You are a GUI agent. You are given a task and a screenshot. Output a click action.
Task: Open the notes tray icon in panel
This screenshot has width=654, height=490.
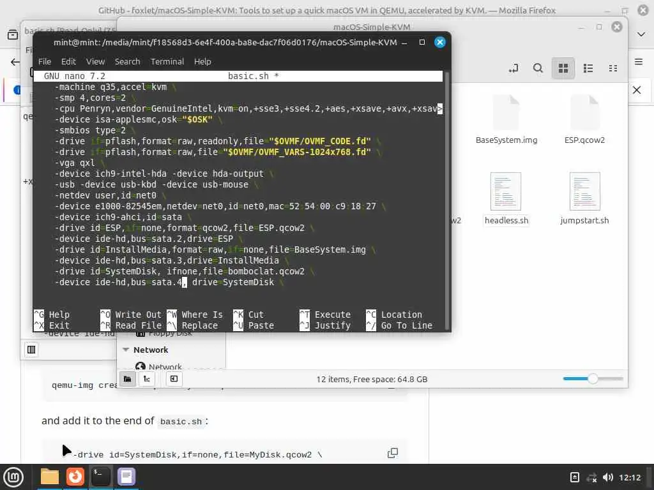[574, 477]
